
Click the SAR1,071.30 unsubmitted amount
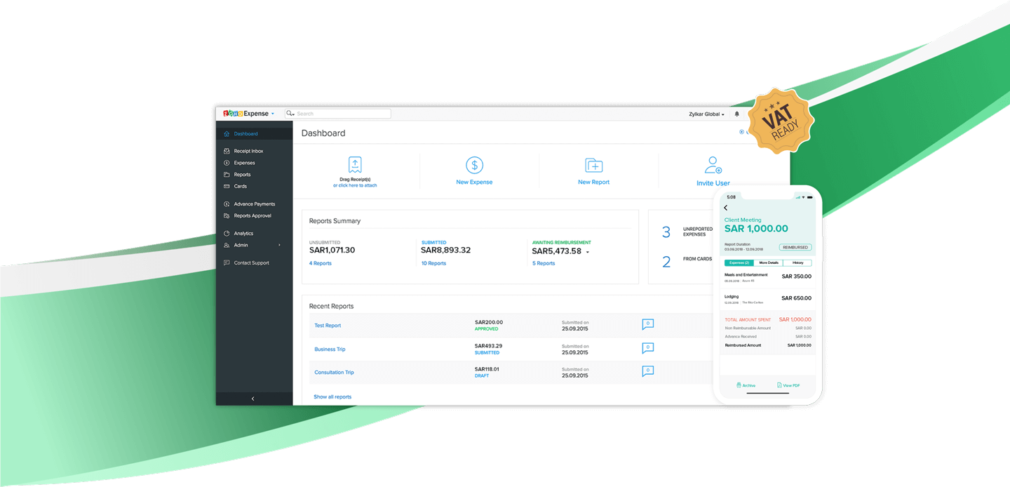(332, 251)
